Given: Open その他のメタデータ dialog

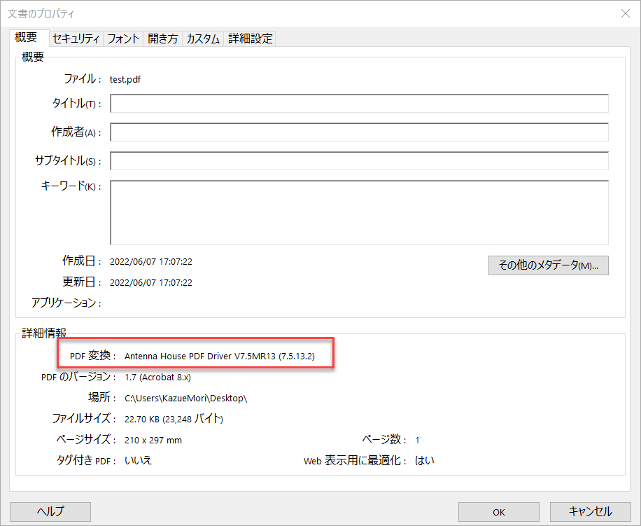Looking at the screenshot, I should pyautogui.click(x=548, y=265).
